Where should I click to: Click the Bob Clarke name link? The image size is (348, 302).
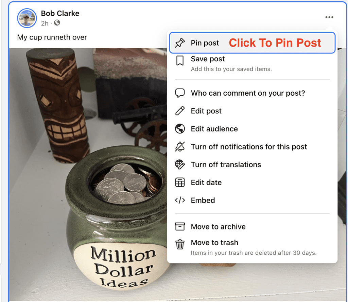[x=60, y=13]
